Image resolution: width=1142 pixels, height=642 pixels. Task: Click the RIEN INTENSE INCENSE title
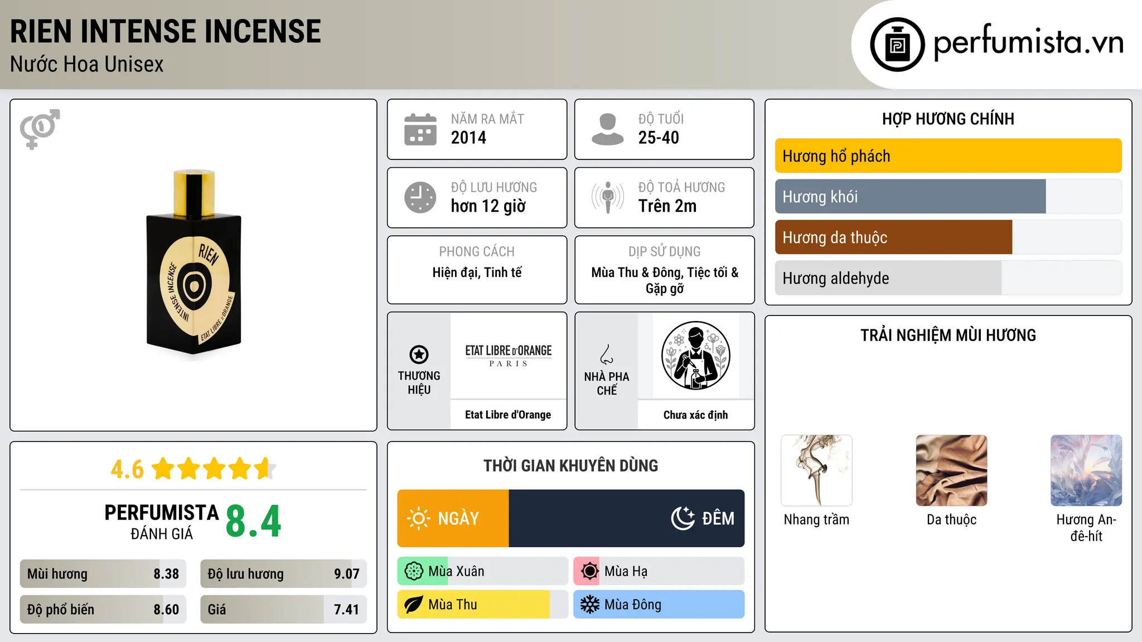pyautogui.click(x=166, y=31)
